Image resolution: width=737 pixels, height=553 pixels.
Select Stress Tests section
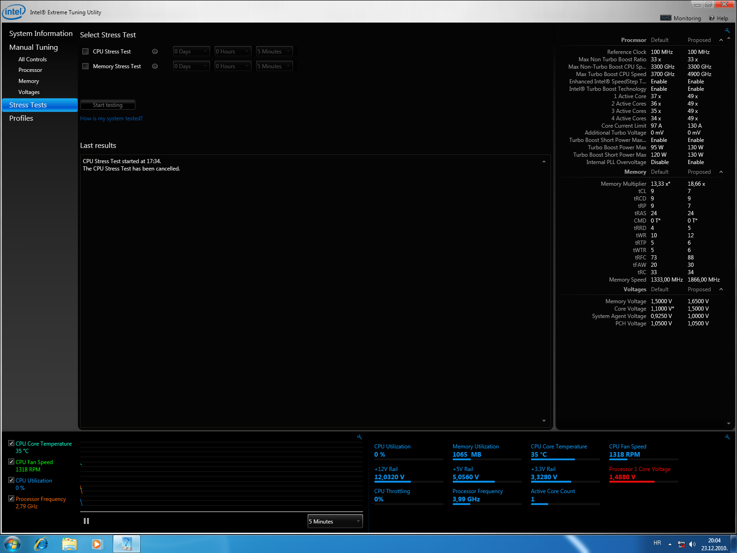(x=40, y=105)
